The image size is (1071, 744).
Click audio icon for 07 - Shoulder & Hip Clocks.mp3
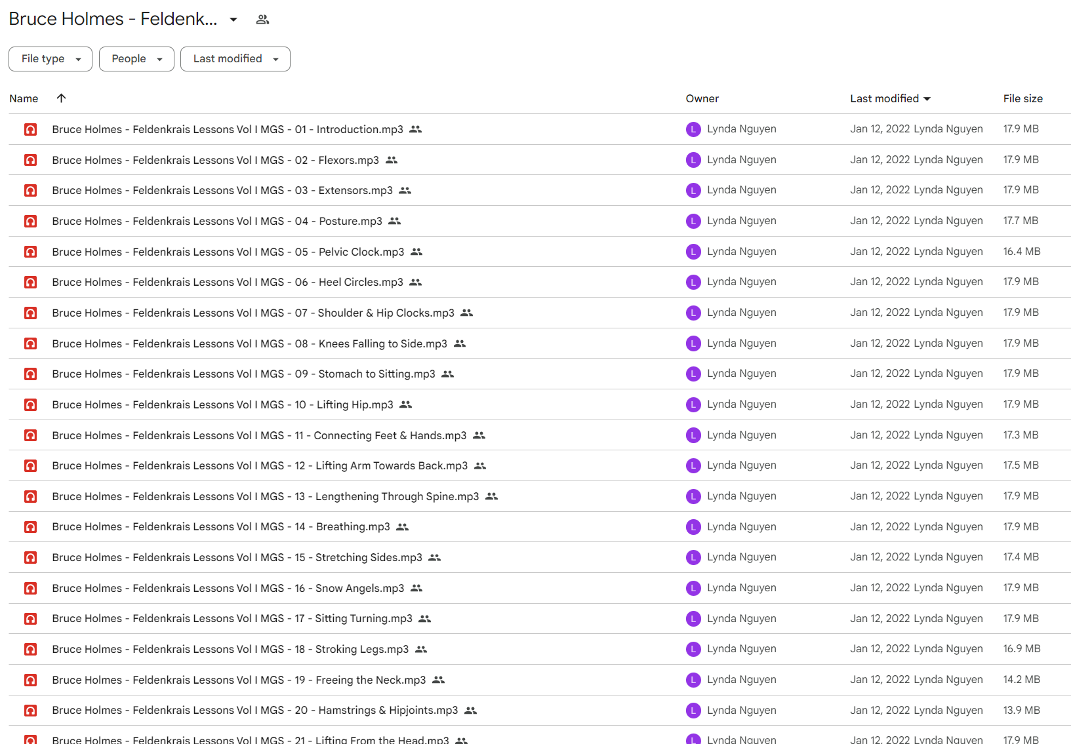(x=30, y=313)
